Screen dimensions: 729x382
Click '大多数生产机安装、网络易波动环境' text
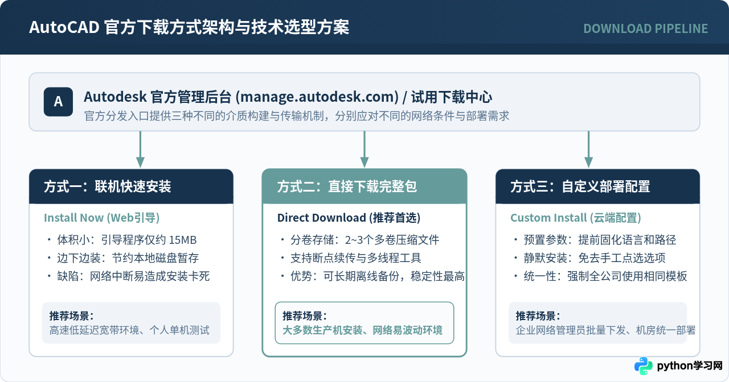tap(362, 330)
